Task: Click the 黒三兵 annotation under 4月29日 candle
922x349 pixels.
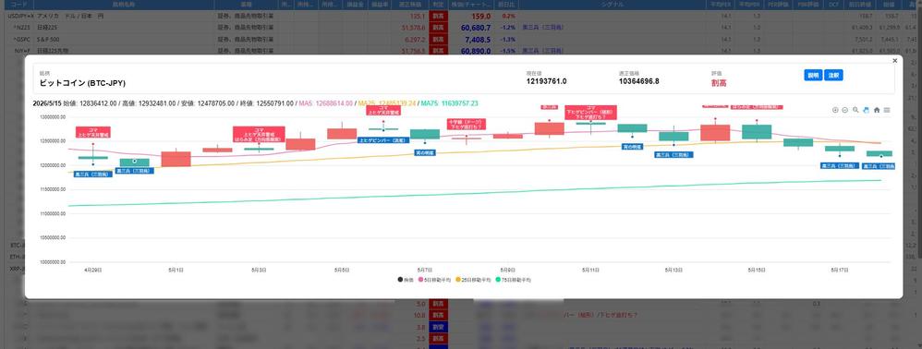Action: coord(93,174)
